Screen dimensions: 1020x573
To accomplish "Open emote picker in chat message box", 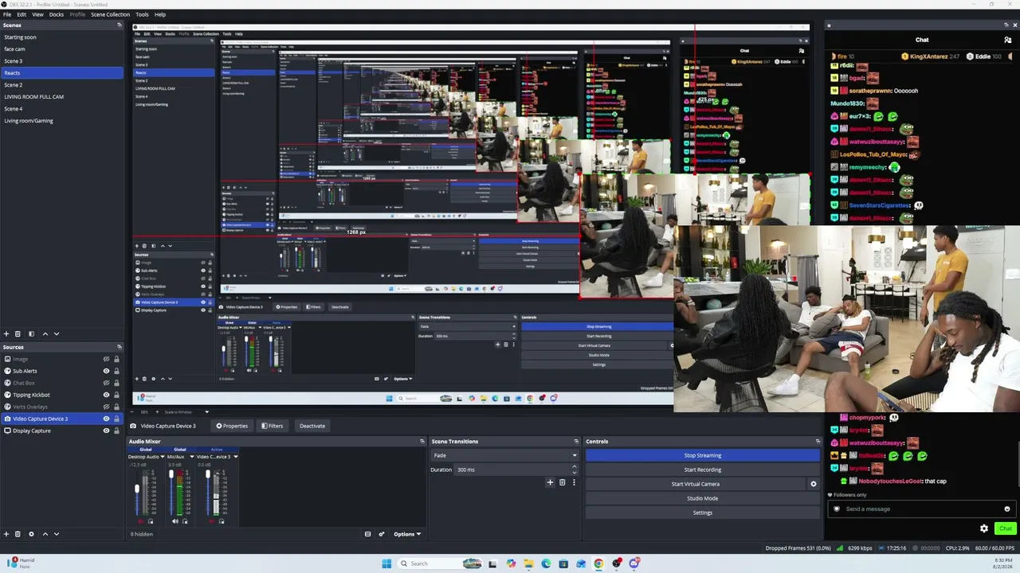I will point(1007,509).
